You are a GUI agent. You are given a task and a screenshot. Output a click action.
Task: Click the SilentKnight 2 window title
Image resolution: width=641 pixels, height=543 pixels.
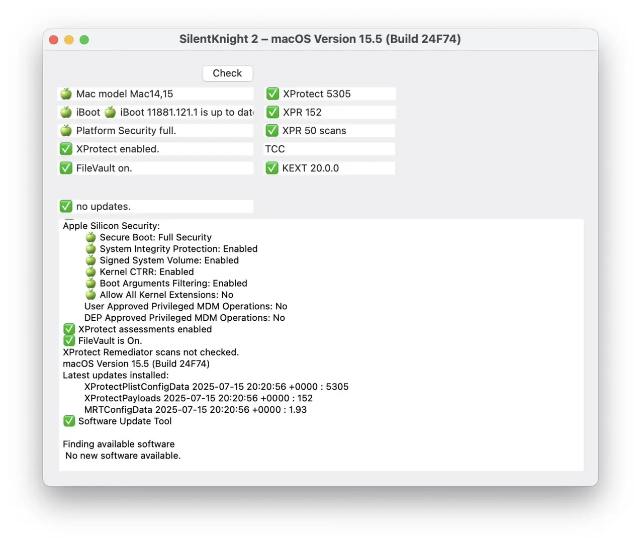[x=320, y=39]
